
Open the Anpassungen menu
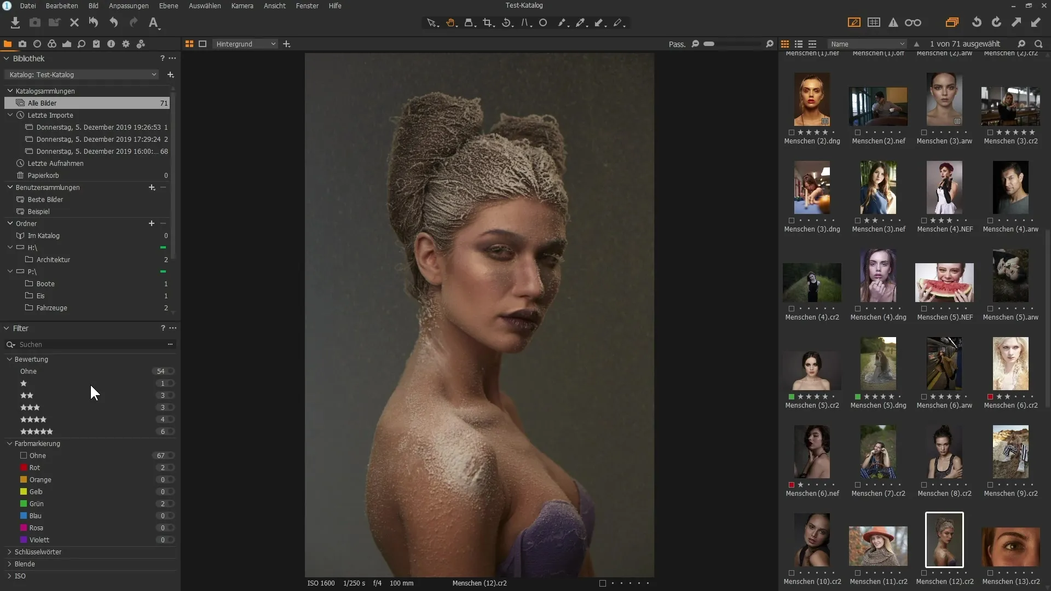[x=129, y=5]
